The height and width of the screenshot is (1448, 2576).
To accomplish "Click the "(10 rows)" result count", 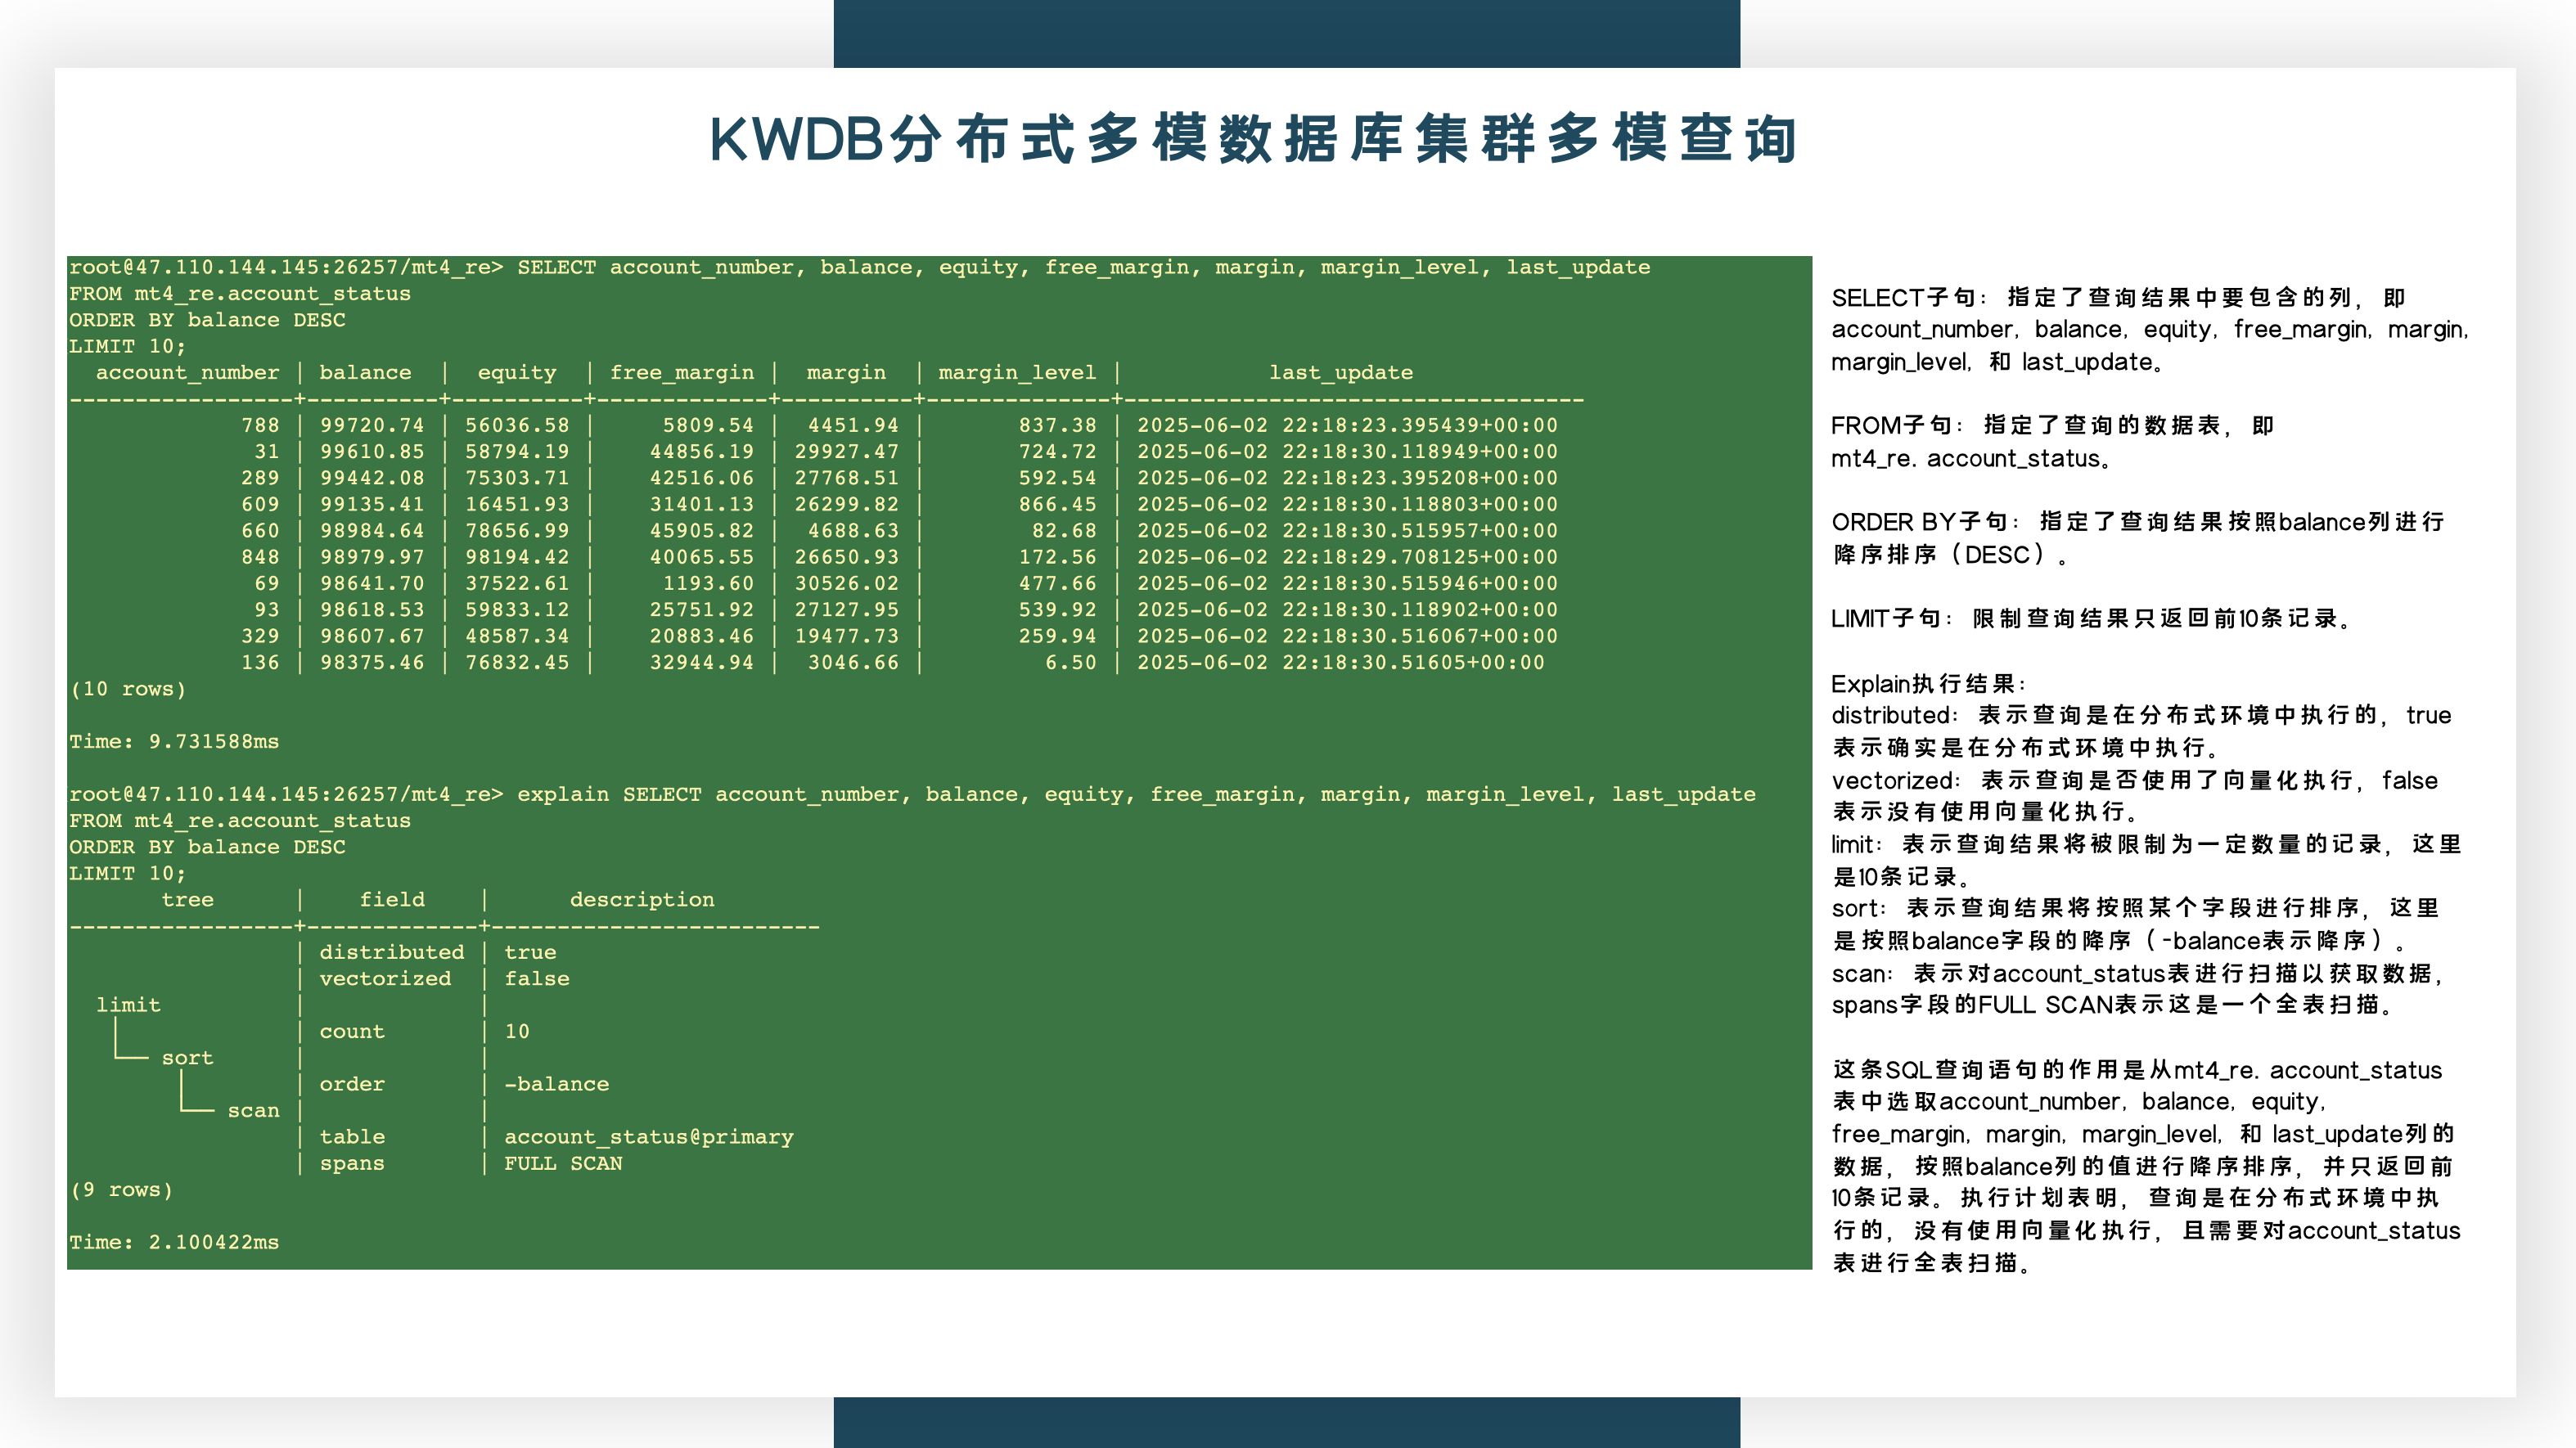I will coord(128,689).
